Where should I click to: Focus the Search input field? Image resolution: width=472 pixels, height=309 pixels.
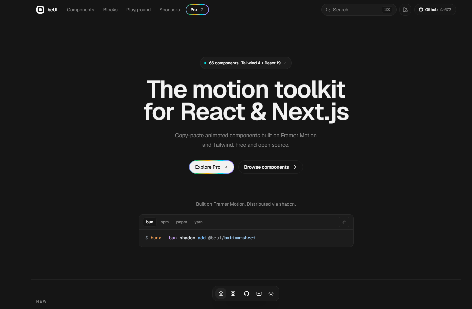[x=359, y=10]
